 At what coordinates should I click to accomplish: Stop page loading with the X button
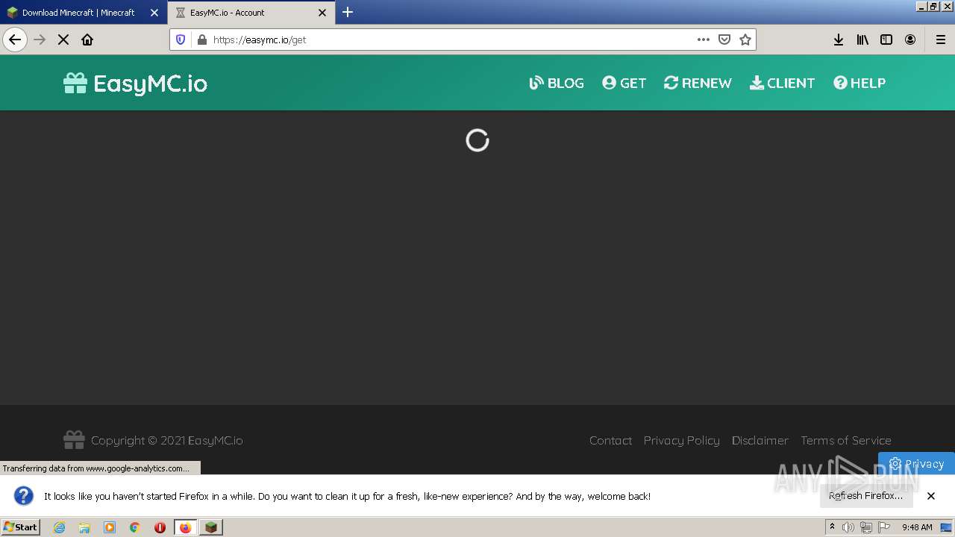point(63,40)
